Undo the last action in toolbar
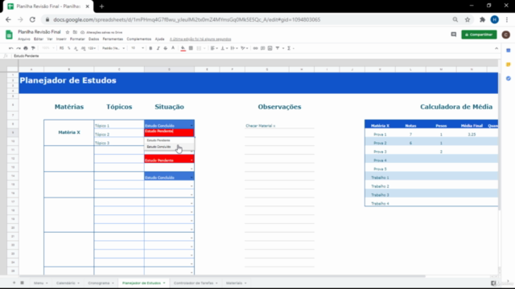This screenshot has width=515, height=289. coord(10,48)
